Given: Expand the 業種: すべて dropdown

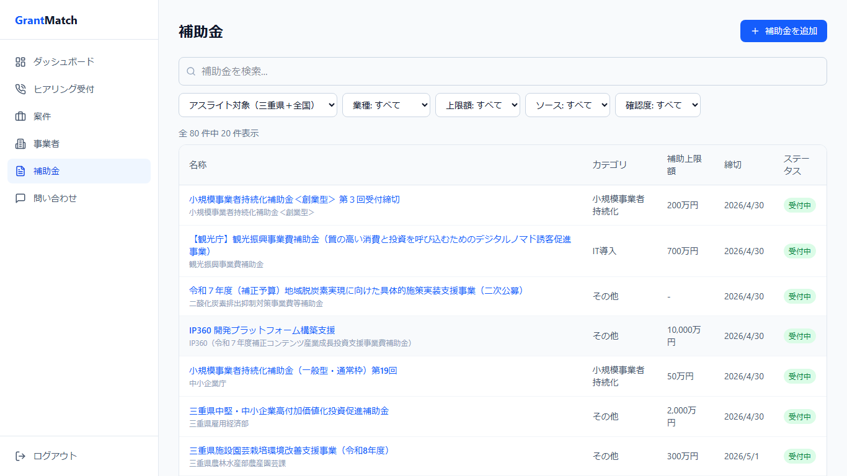Looking at the screenshot, I should tap(386, 105).
